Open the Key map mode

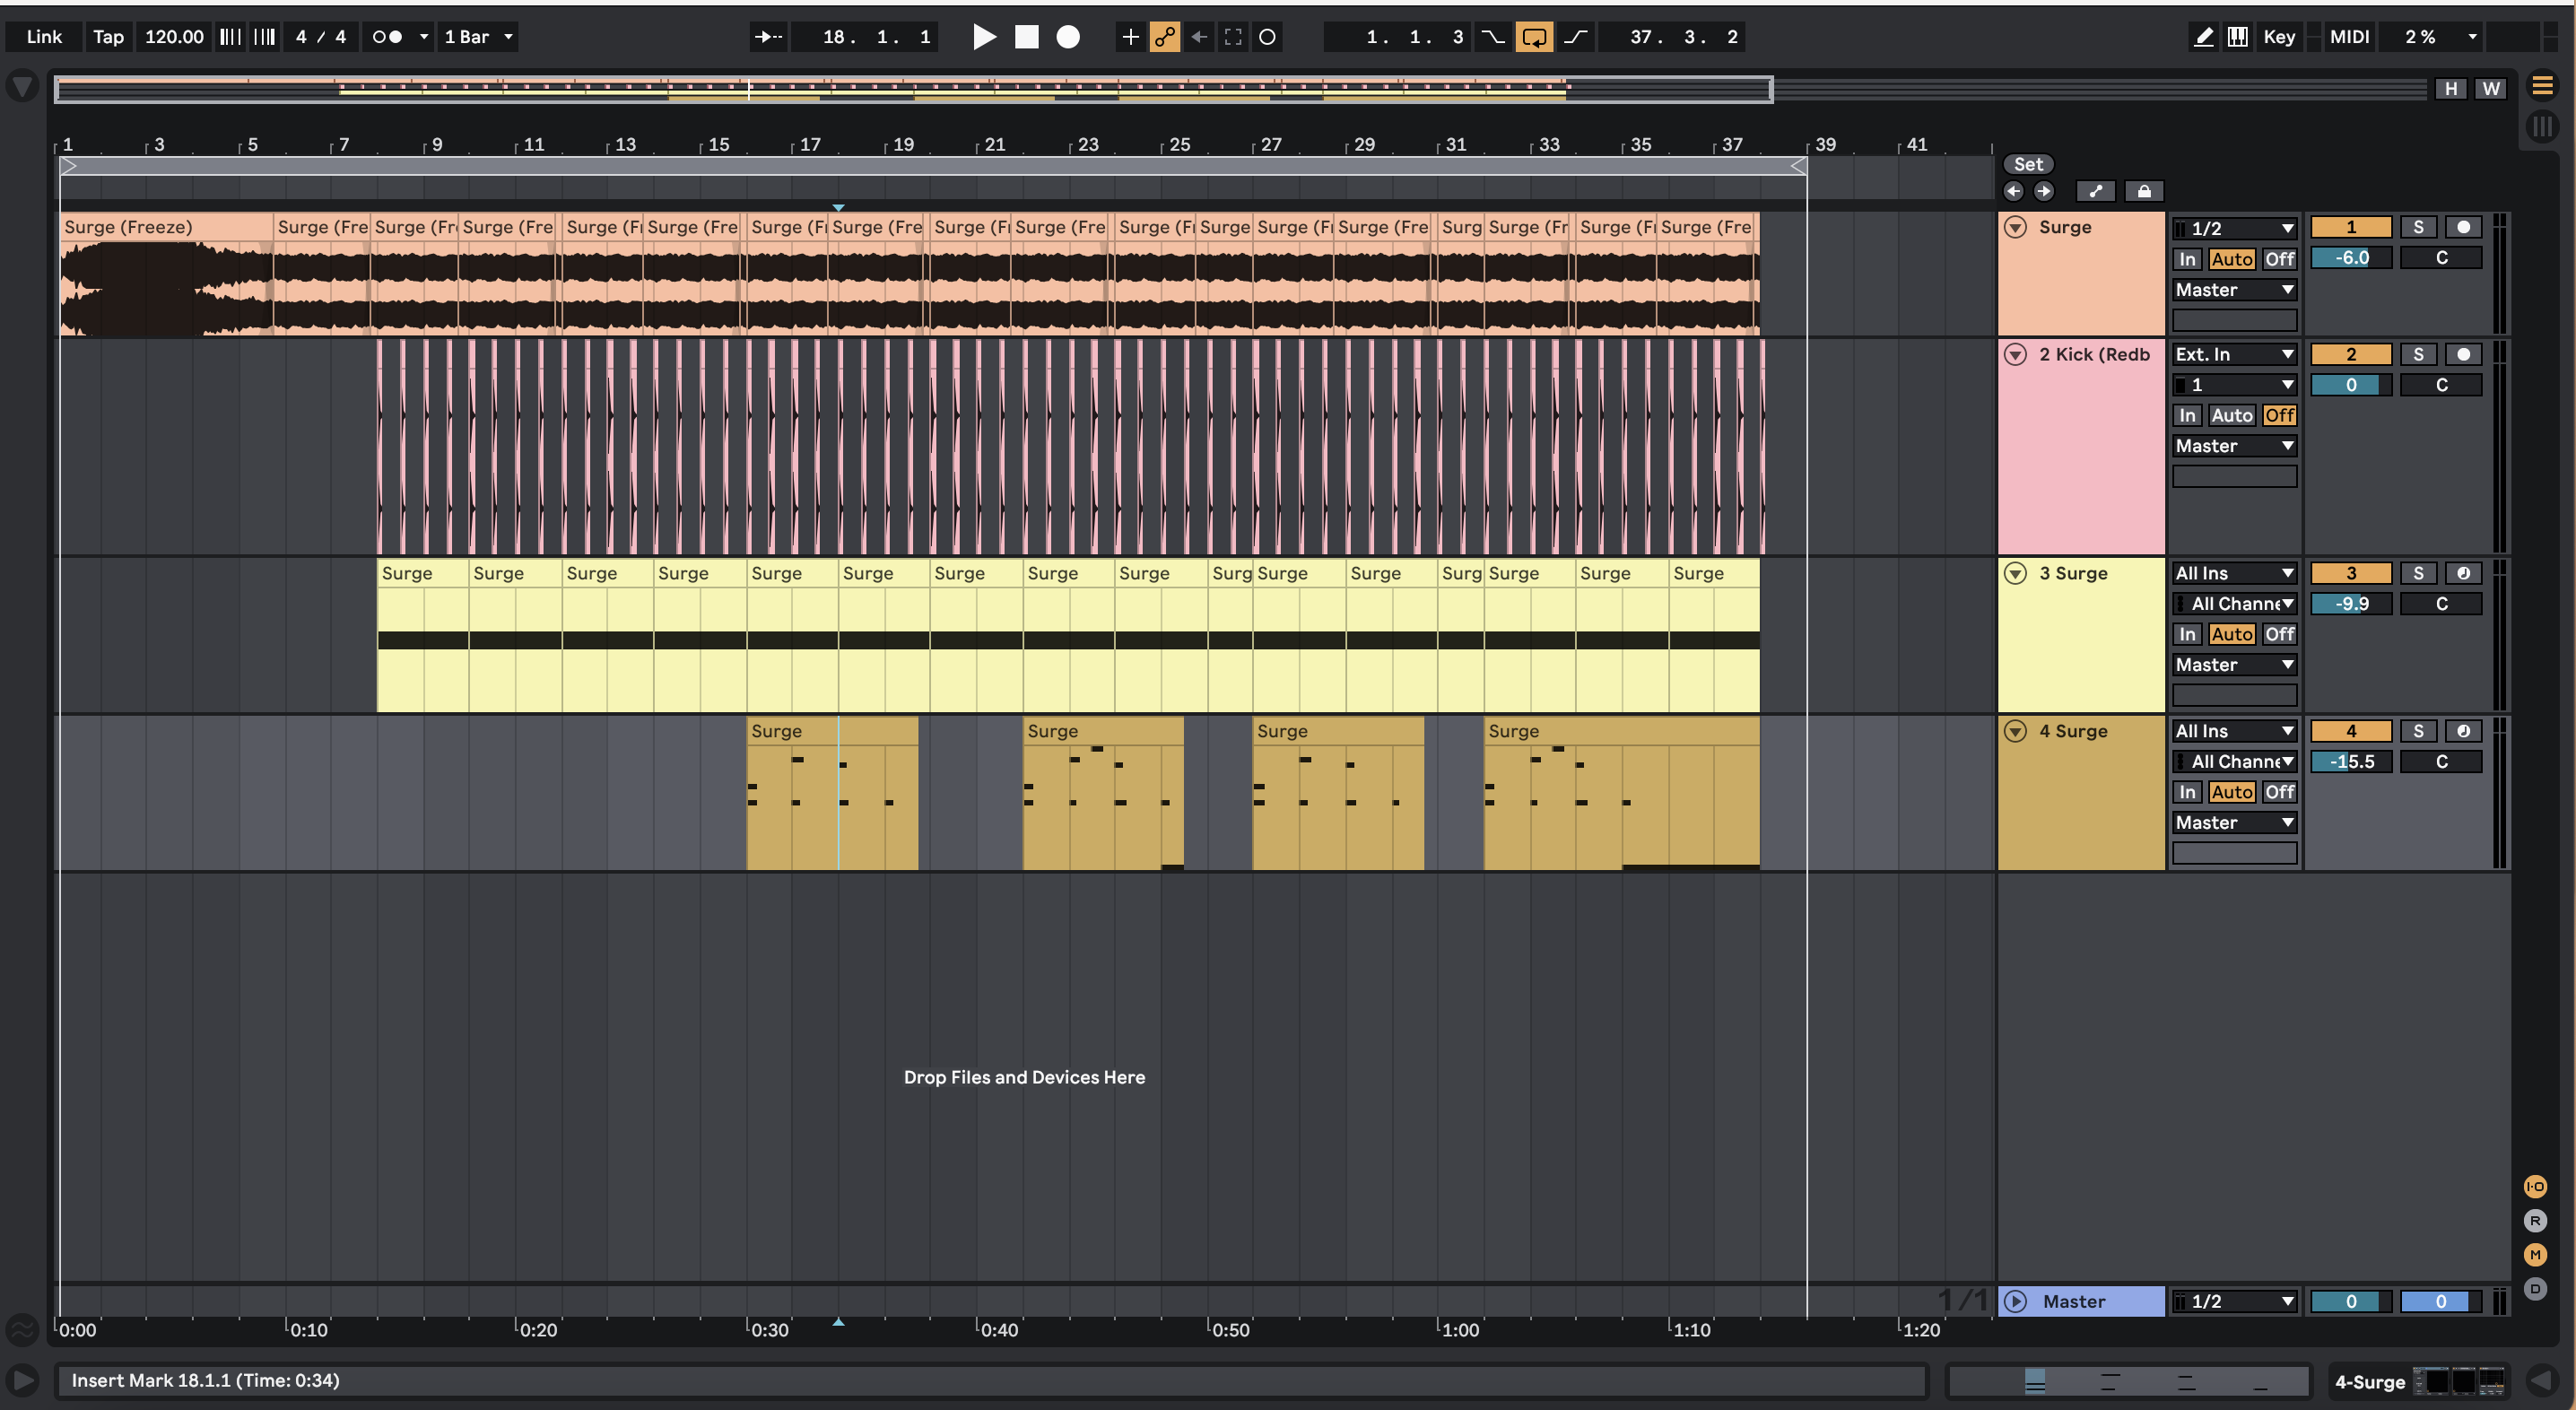coord(2278,37)
